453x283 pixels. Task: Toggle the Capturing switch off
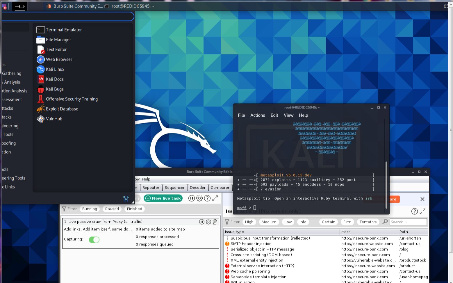[94, 240]
